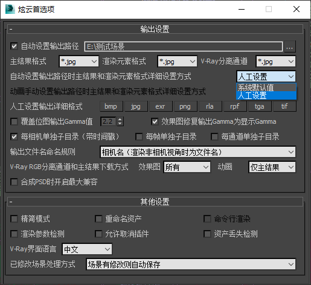Screen dimensions: 311x285
Task: Select 系统默认值 from the open list
Action: click(266, 88)
